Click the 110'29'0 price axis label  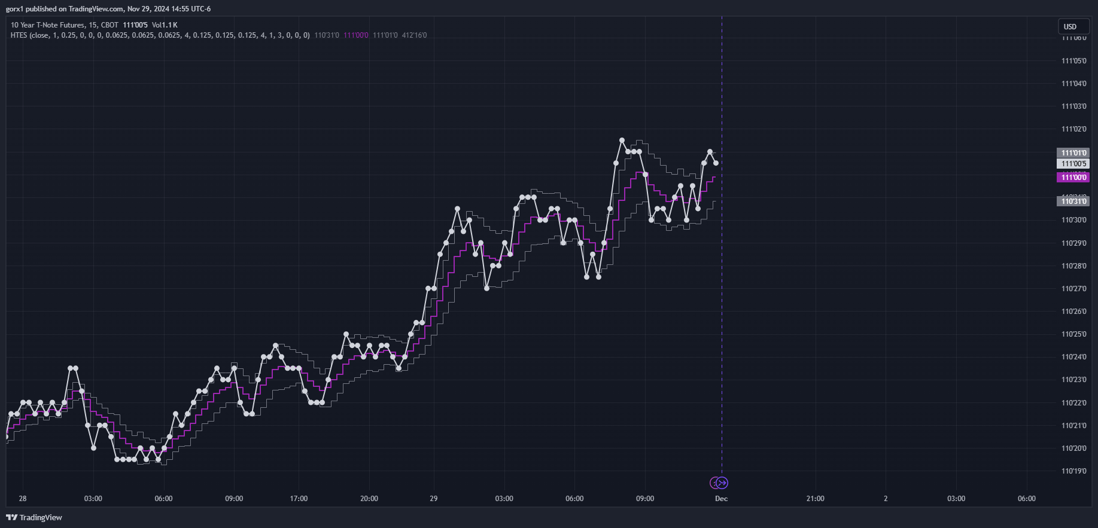[x=1073, y=243]
